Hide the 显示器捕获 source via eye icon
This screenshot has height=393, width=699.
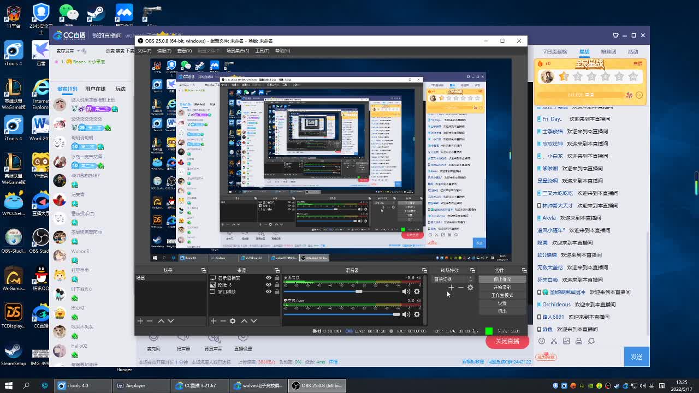point(268,278)
